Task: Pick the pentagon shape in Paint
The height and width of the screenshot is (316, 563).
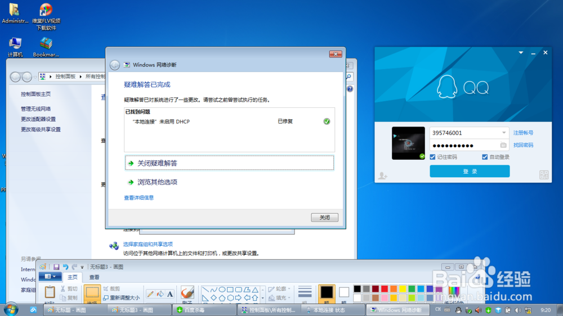Action: pyautogui.click(x=222, y=297)
